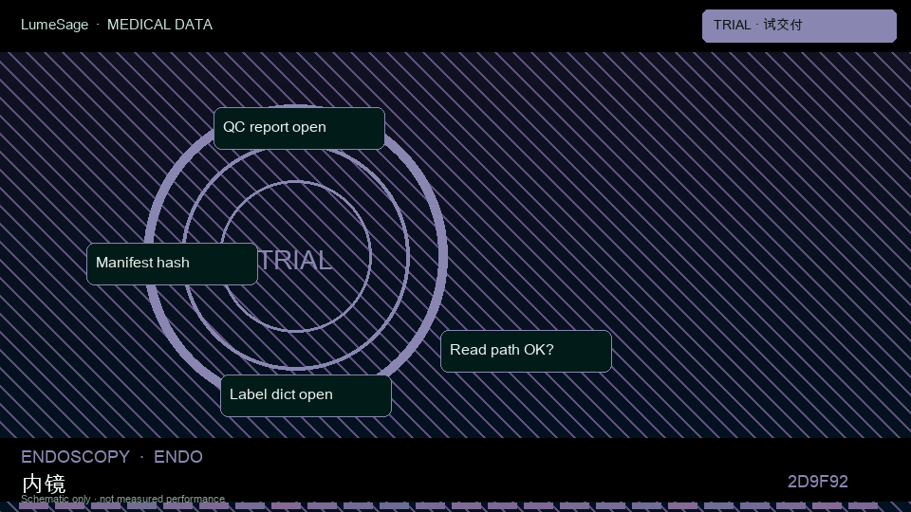Click the LumeSage title text
The height and width of the screenshot is (512, 911).
(55, 25)
